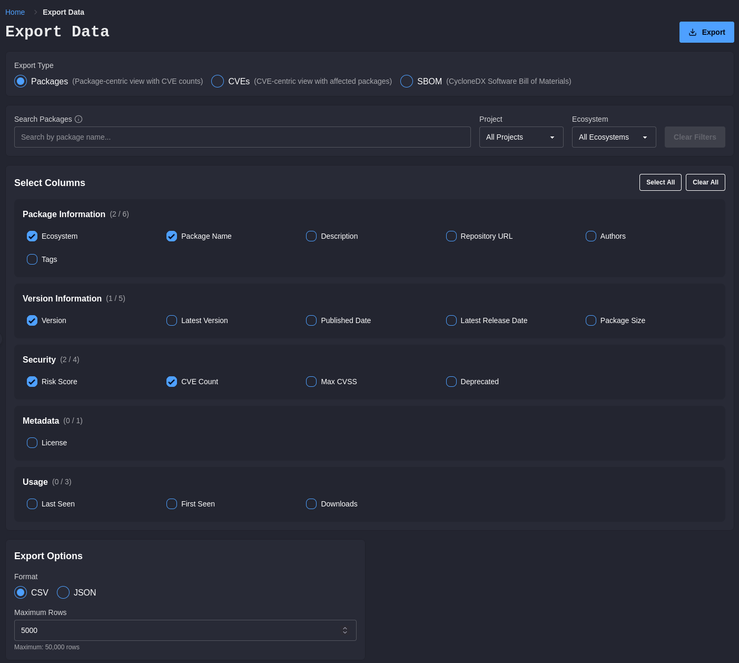739x663 pixels.
Task: Uncheck the Version column checkbox
Action: pos(32,320)
